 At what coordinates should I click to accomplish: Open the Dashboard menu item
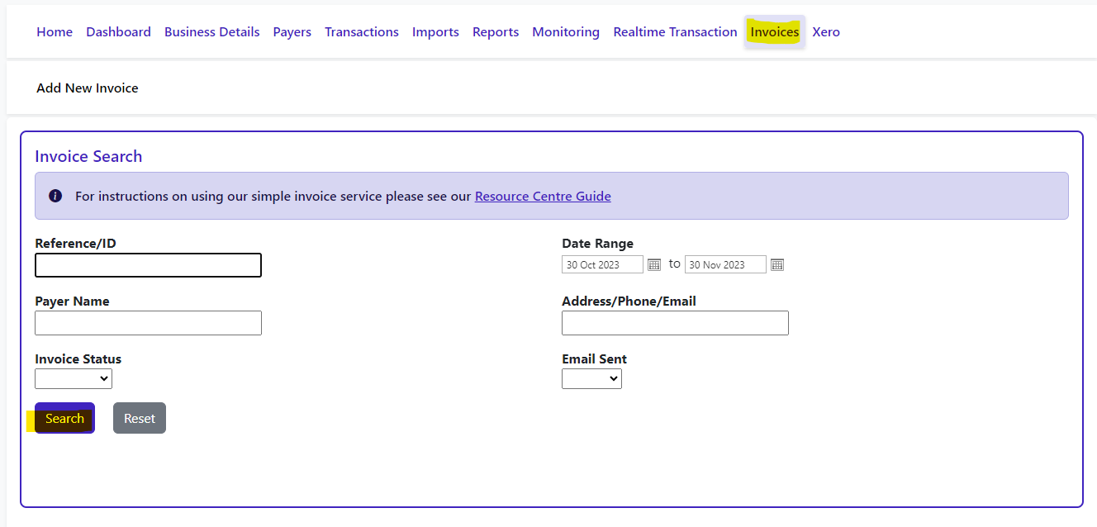[118, 32]
